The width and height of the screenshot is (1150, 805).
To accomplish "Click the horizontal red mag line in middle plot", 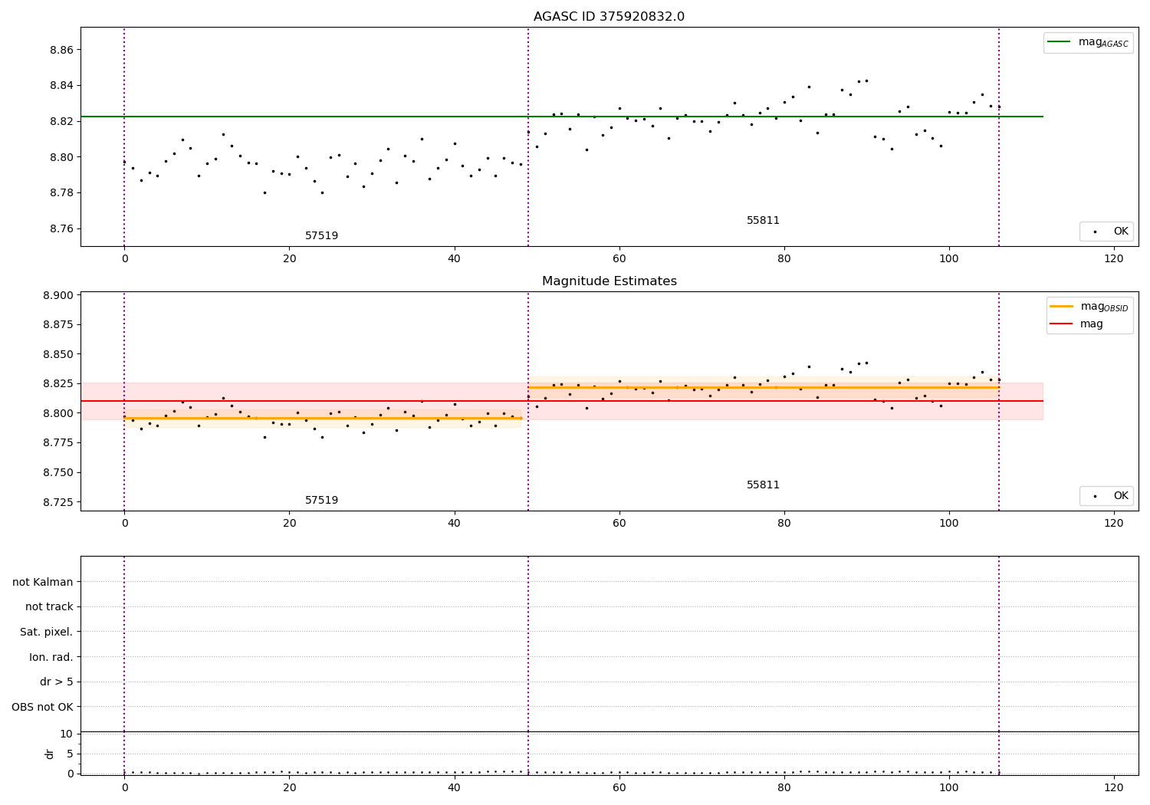I will [562, 401].
